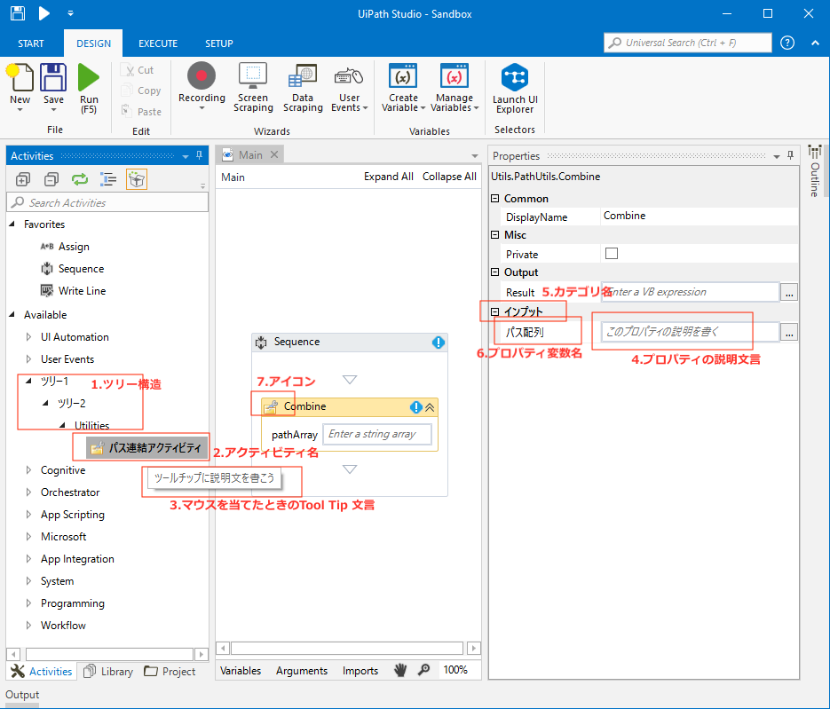The width and height of the screenshot is (830, 709).
Task: Collapse the ツリー2 tree node
Action: point(45,403)
